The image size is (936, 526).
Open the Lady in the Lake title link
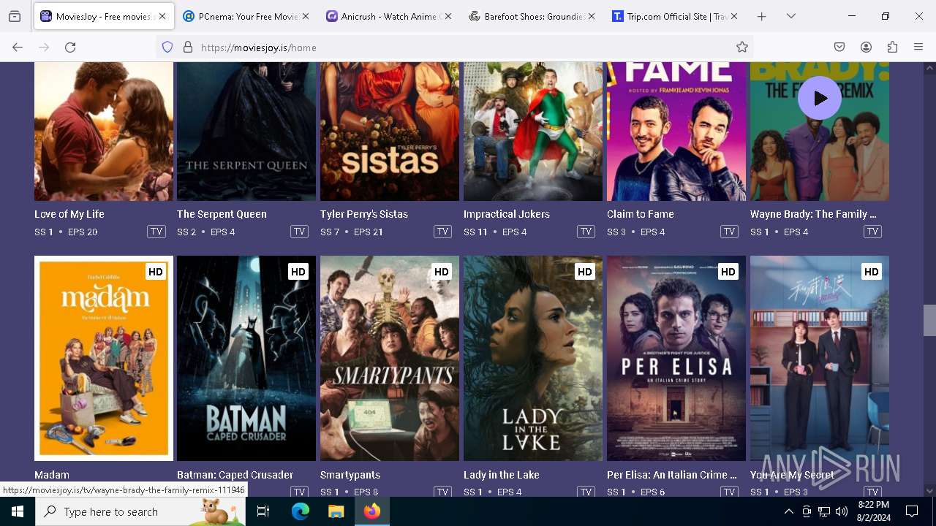[502, 475]
